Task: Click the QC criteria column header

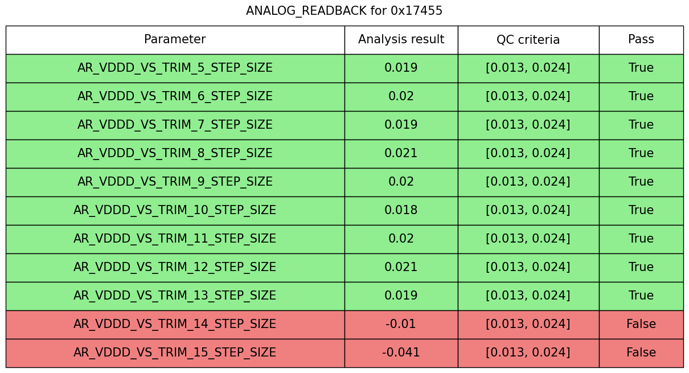Action: [528, 40]
